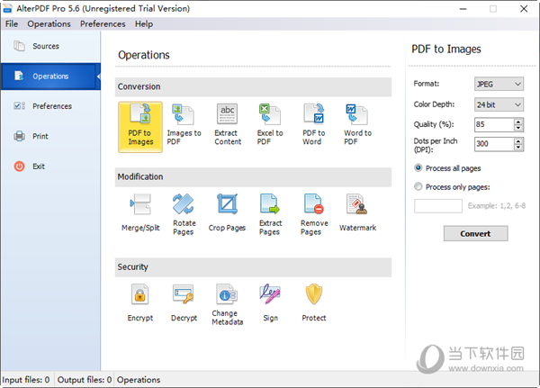Minimize the AlterPDF Pro window
The height and width of the screenshot is (388, 540).
(463, 9)
